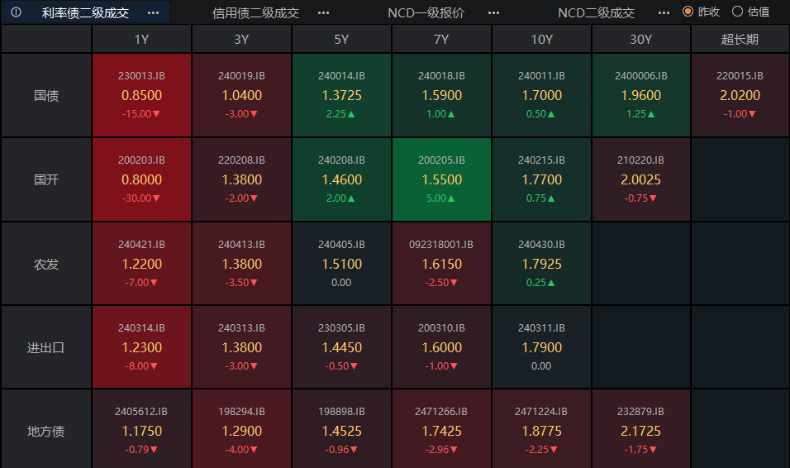Click bond code 092318001.IB
Screen dimensions: 790x468
click(x=441, y=245)
